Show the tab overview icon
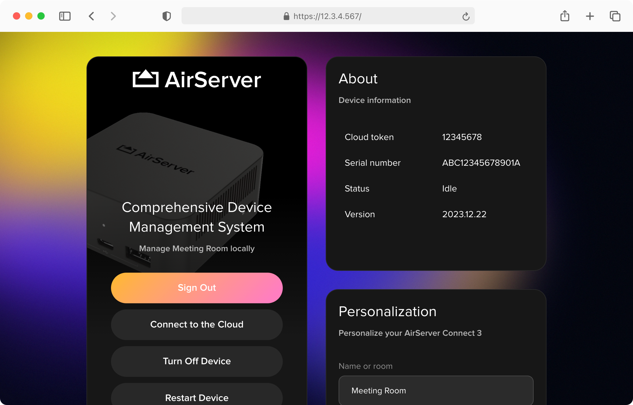 [x=615, y=16]
